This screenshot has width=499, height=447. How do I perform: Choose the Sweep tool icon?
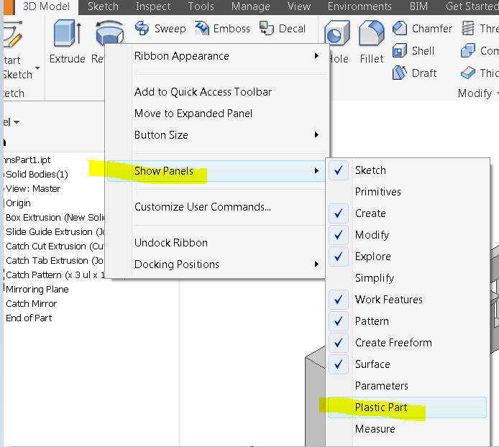pyautogui.click(x=142, y=28)
